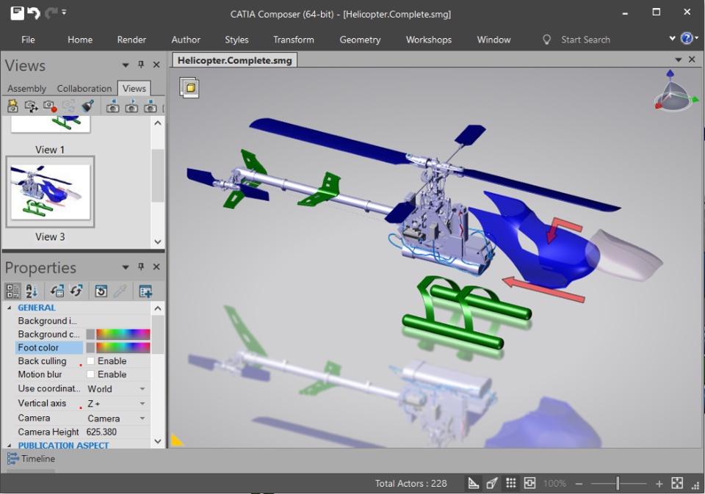Click the manage meta-properties plus icon
This screenshot has width=705, height=494.
[145, 291]
